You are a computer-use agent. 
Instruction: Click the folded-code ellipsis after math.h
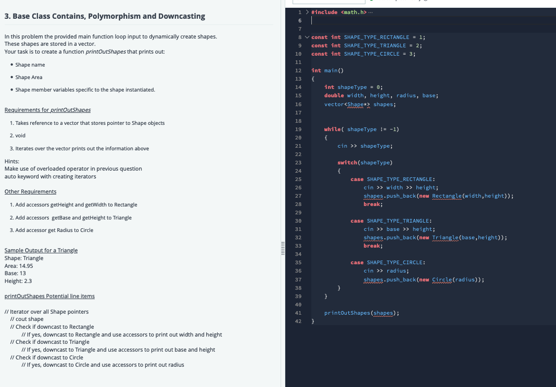(x=371, y=12)
